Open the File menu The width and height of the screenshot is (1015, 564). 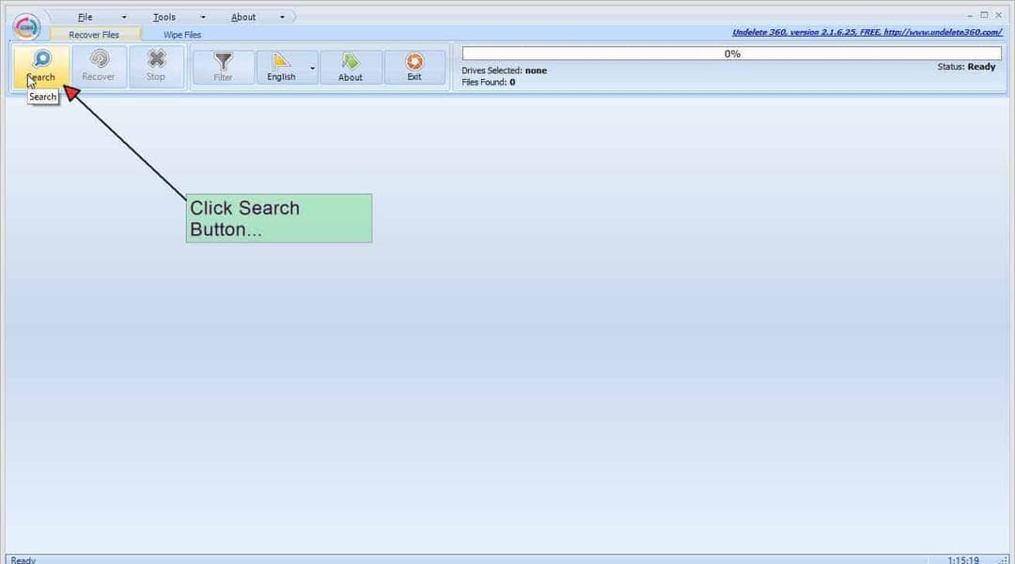tap(86, 17)
